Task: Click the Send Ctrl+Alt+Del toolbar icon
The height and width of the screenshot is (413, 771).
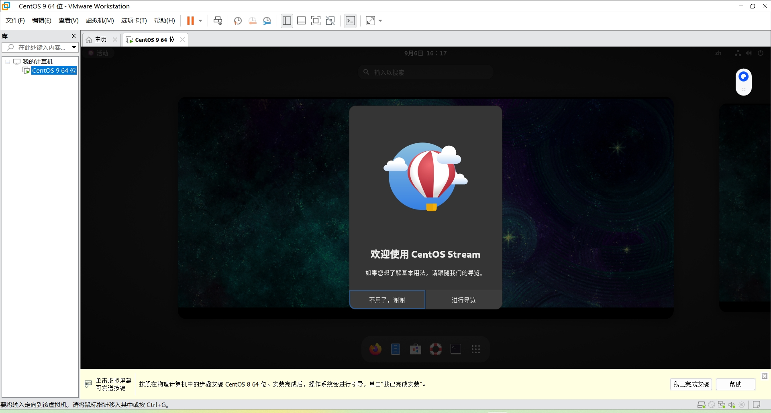Action: 218,20
